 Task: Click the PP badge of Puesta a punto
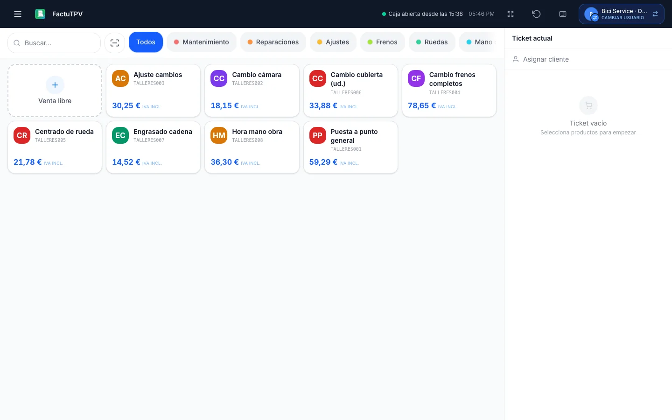click(x=318, y=135)
